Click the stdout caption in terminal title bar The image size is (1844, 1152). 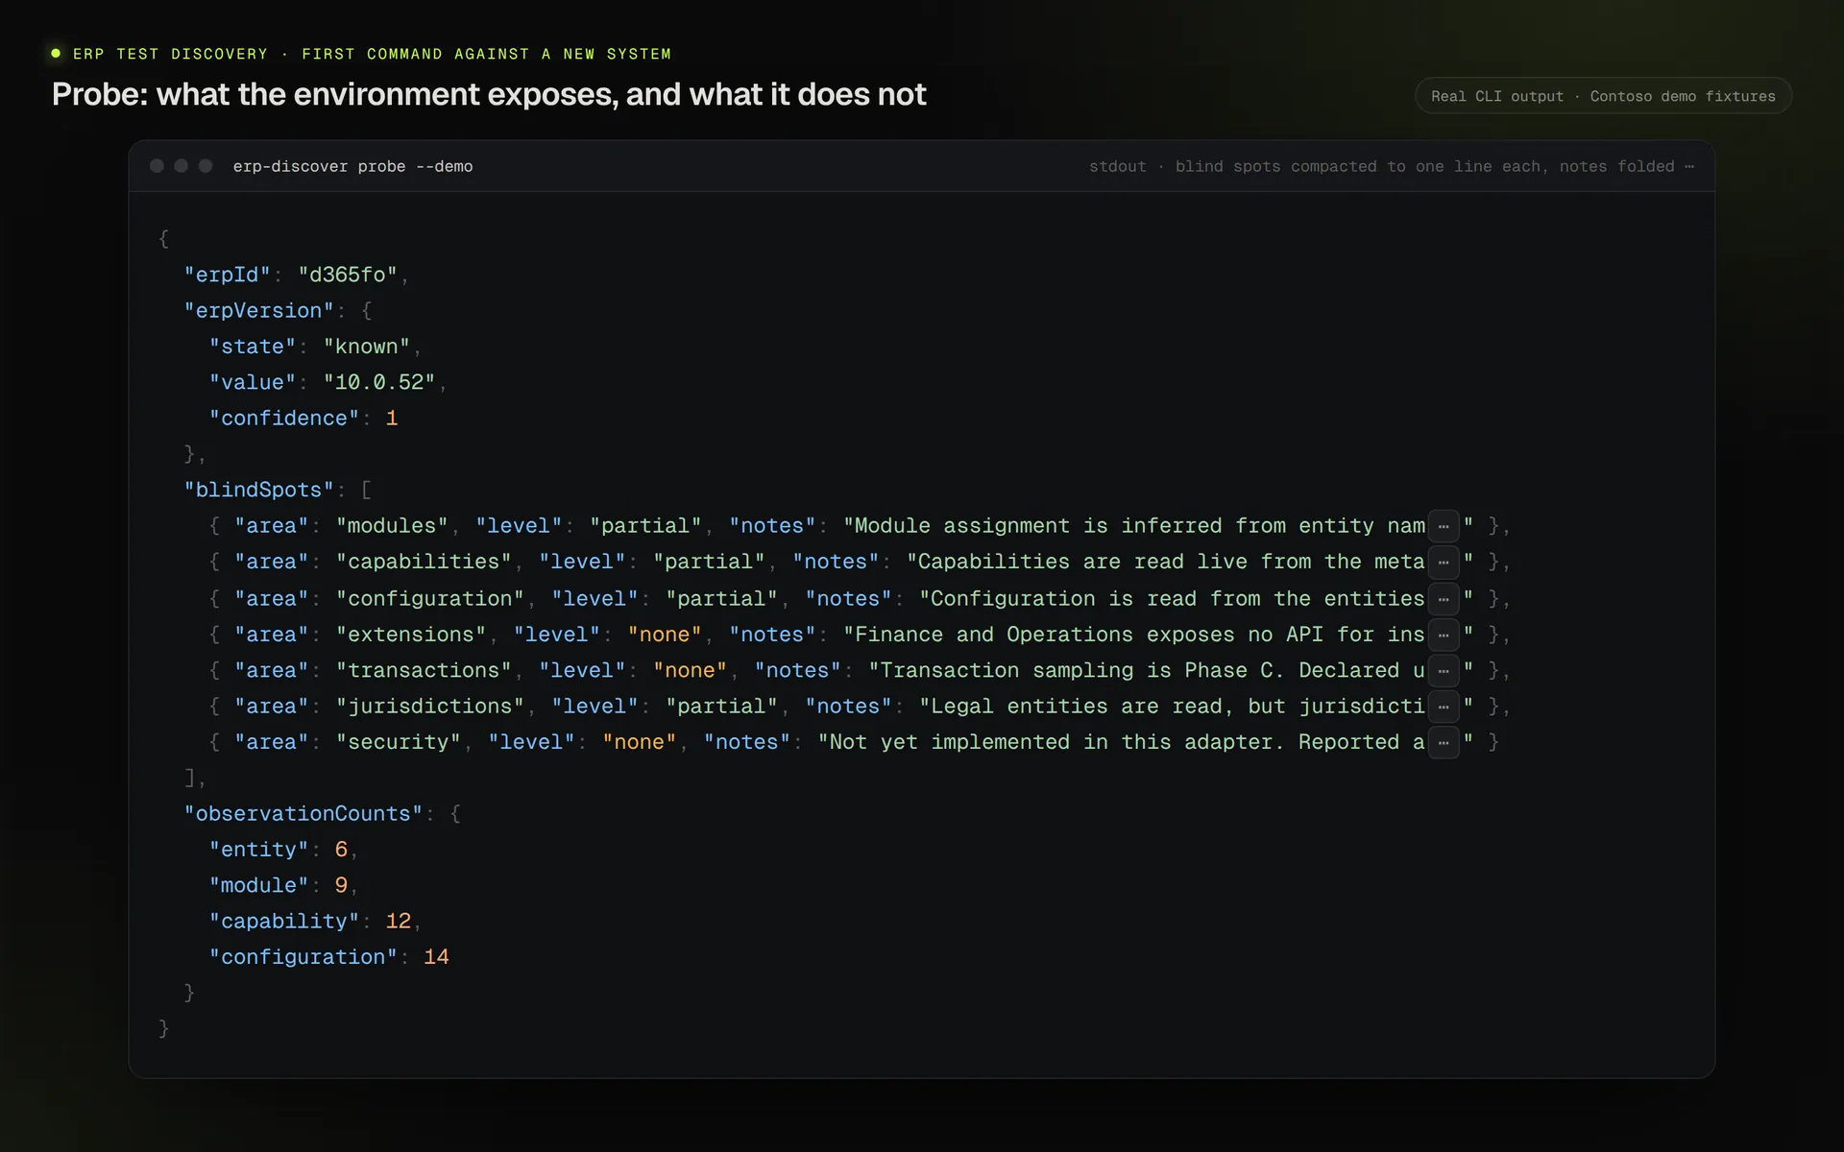tap(1391, 166)
